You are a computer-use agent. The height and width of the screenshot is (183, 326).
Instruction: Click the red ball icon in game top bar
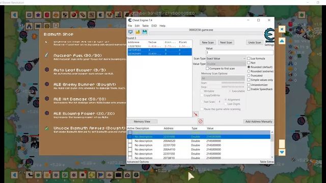(x=74, y=15)
